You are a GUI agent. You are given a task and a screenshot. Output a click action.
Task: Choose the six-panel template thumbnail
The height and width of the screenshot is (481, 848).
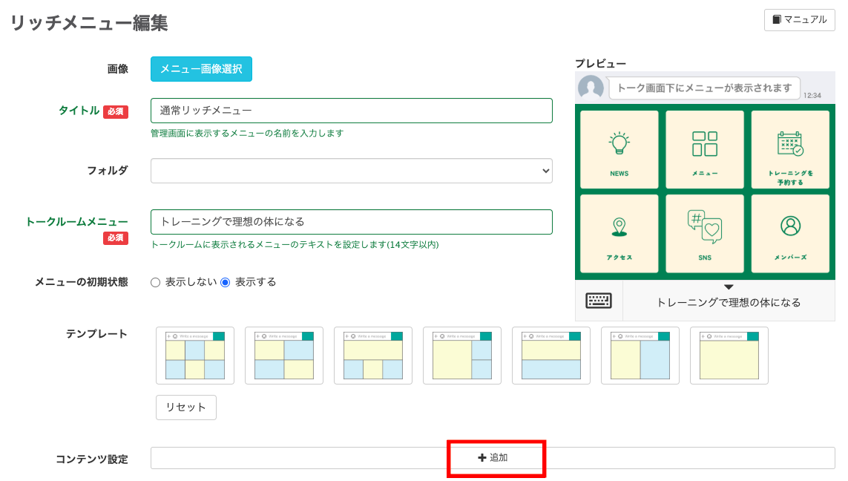(195, 356)
